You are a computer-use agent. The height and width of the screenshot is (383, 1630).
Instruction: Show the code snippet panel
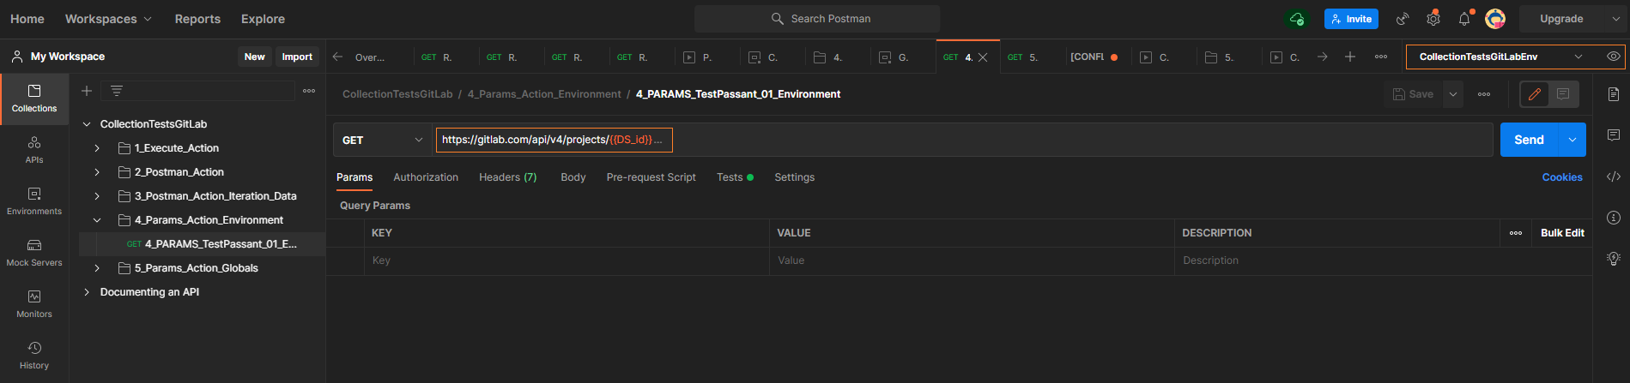(1613, 177)
